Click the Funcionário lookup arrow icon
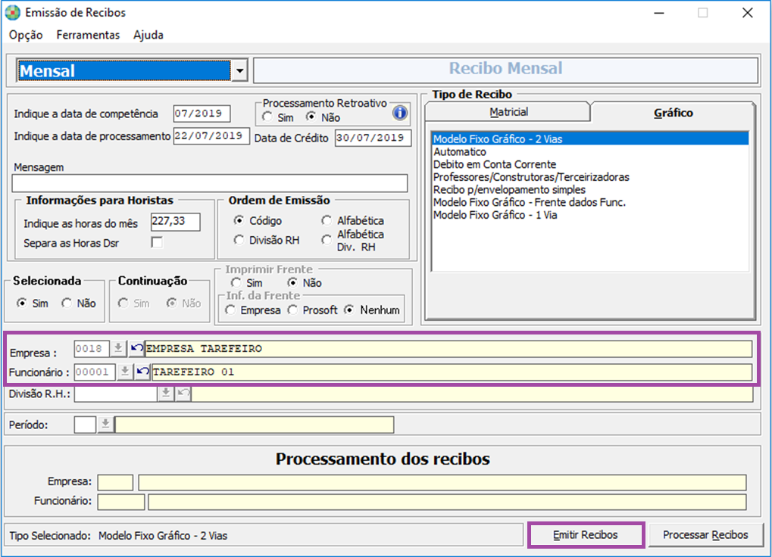 (x=125, y=372)
